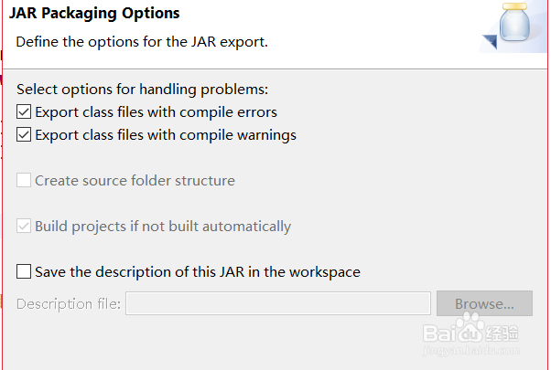The width and height of the screenshot is (551, 370).
Task: Click the 'Description file:' label
Action: point(69,303)
